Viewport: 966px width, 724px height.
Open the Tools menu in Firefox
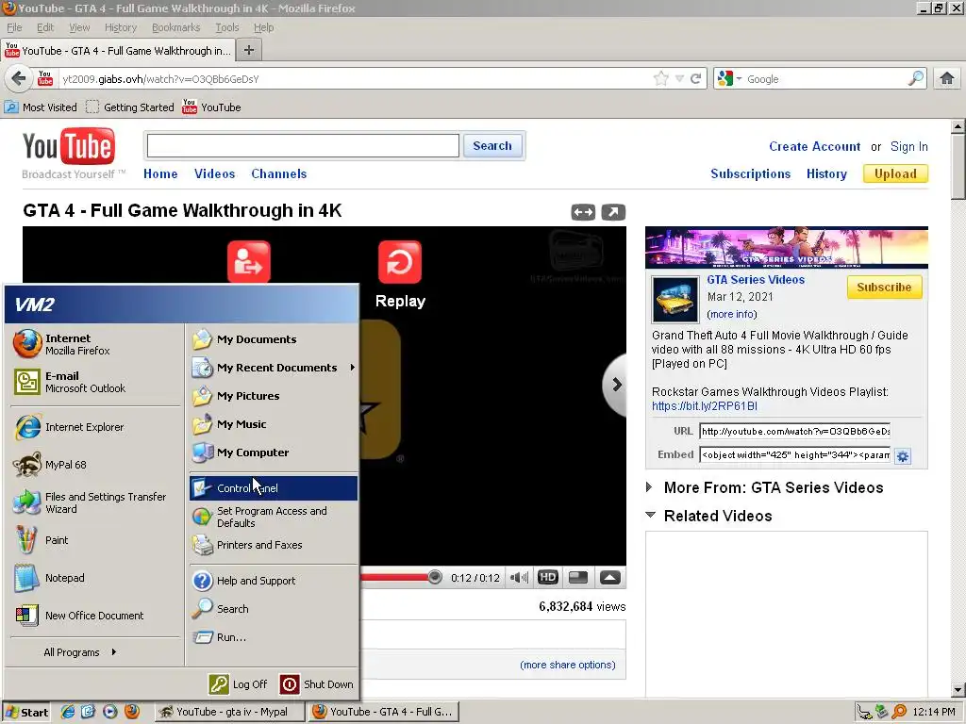[226, 27]
